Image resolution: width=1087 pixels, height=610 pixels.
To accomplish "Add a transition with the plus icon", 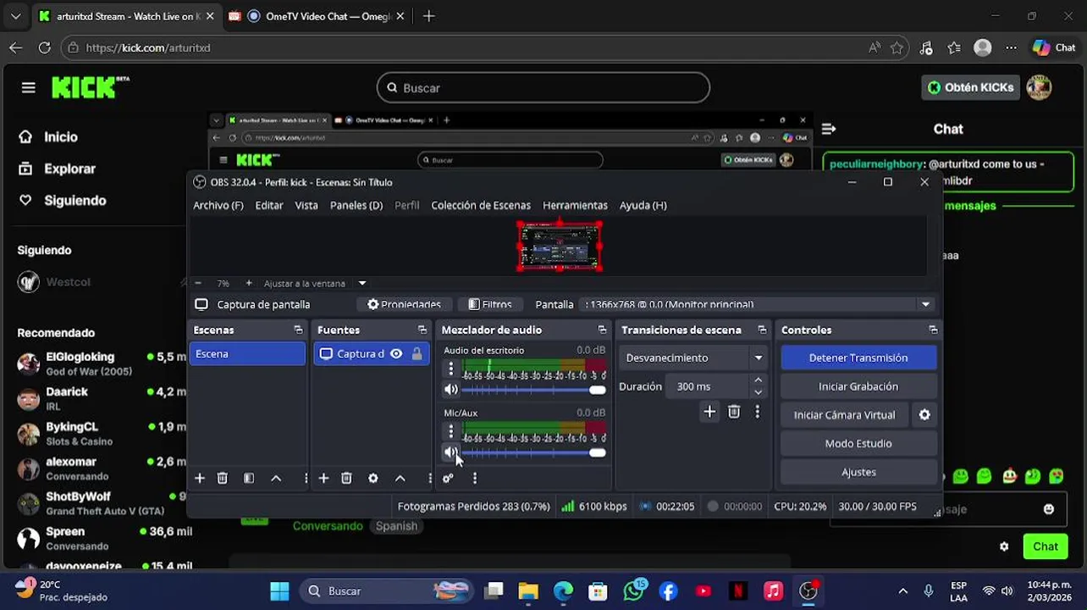I will point(709,412).
